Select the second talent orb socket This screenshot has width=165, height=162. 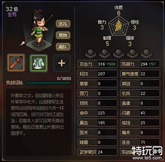(x=105, y=54)
